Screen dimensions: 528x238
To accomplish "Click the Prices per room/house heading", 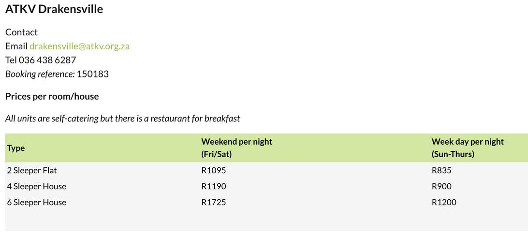I will [52, 96].
